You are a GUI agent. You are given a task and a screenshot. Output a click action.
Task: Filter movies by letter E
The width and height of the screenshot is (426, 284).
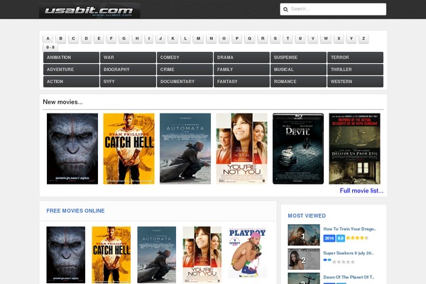[99, 38]
